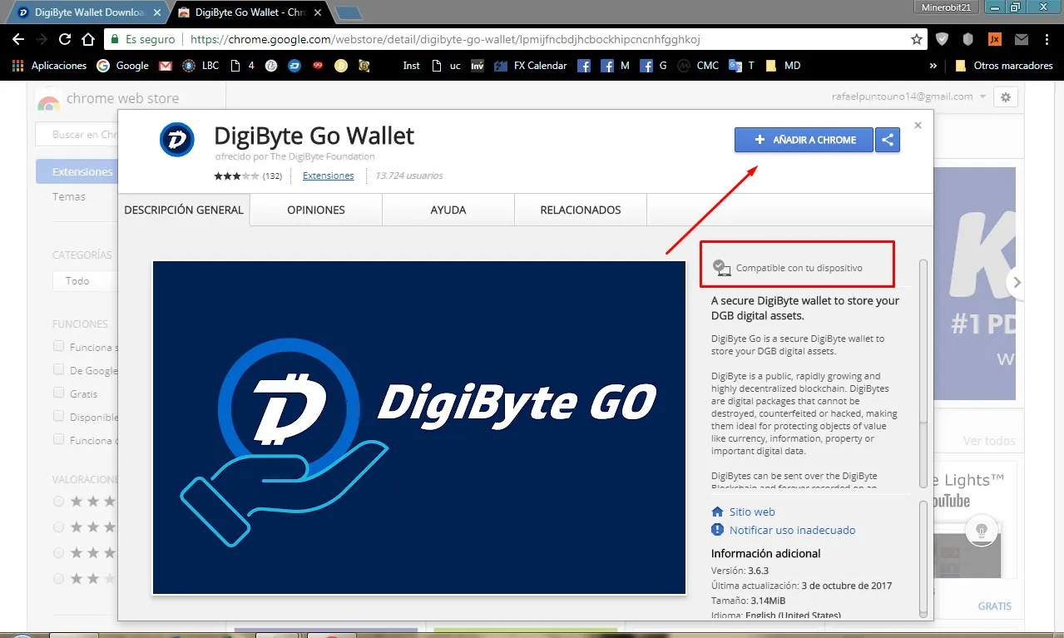Close the DigiByte Go Wallet detail dialog
The image size is (1064, 638).
pos(918,126)
